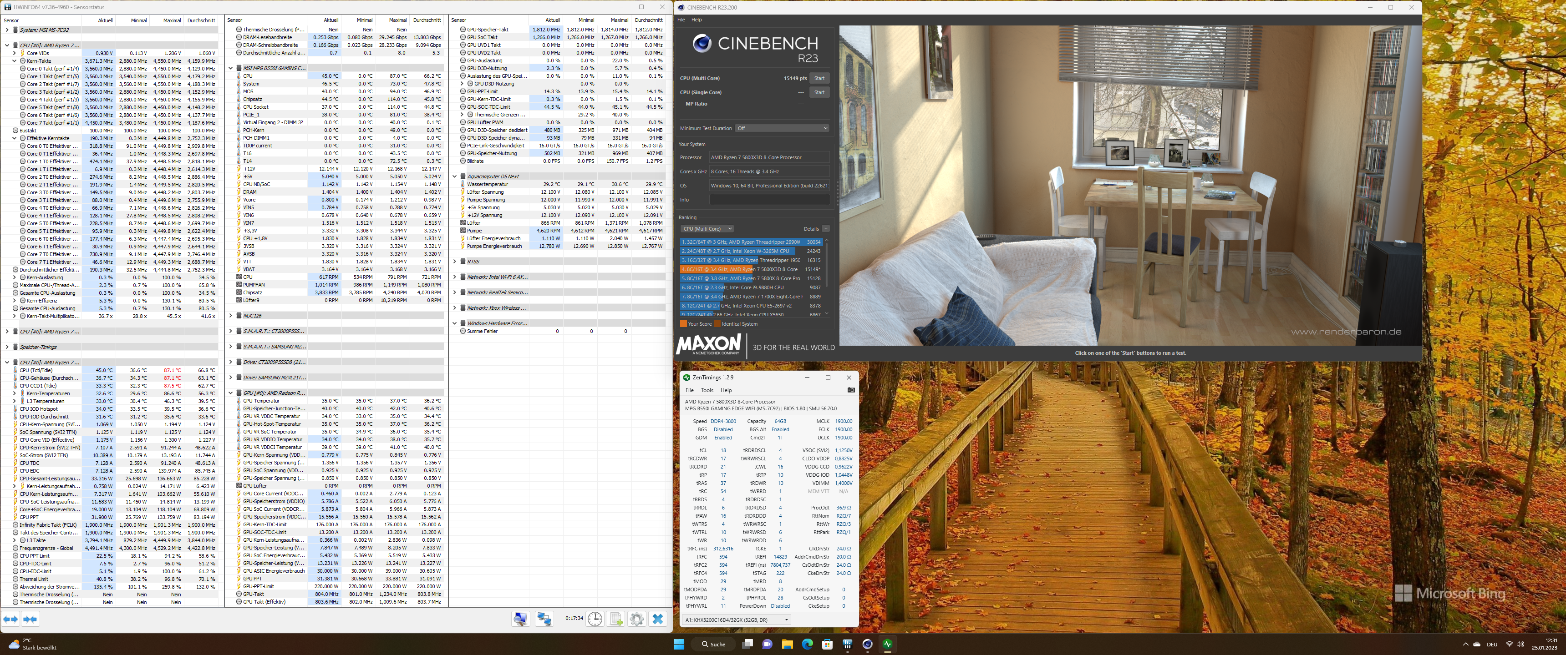Collapse the Aquacomputer D5 Next group
1566x655 pixels.
pyautogui.click(x=454, y=176)
